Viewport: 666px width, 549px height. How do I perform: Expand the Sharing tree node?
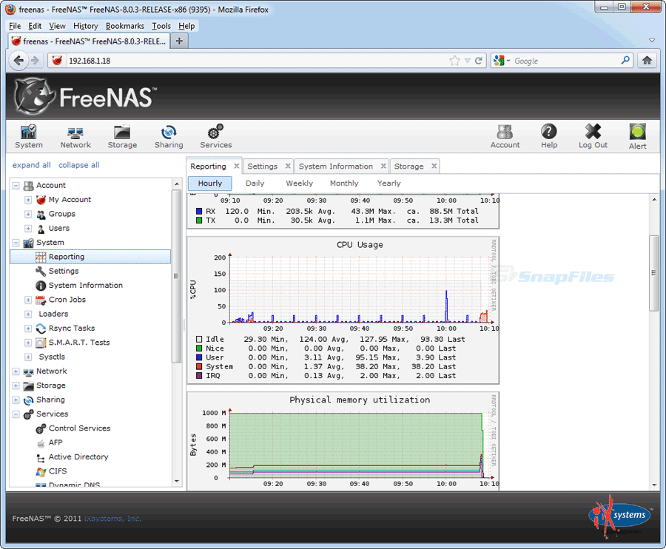coord(16,400)
